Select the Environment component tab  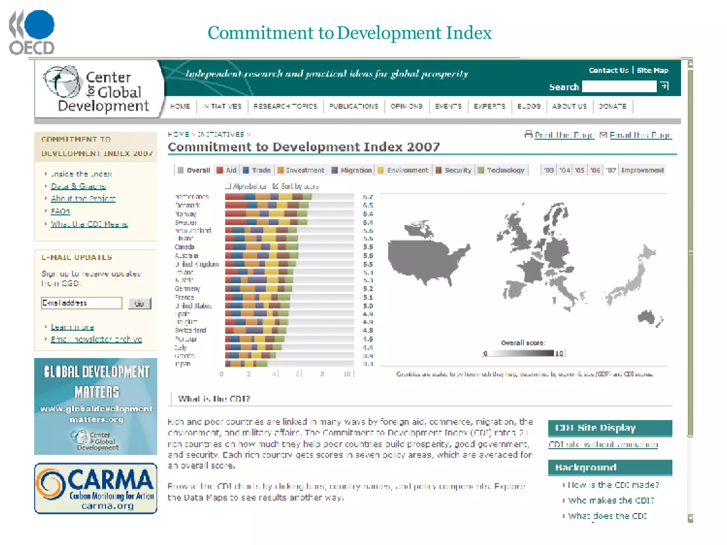[403, 170]
